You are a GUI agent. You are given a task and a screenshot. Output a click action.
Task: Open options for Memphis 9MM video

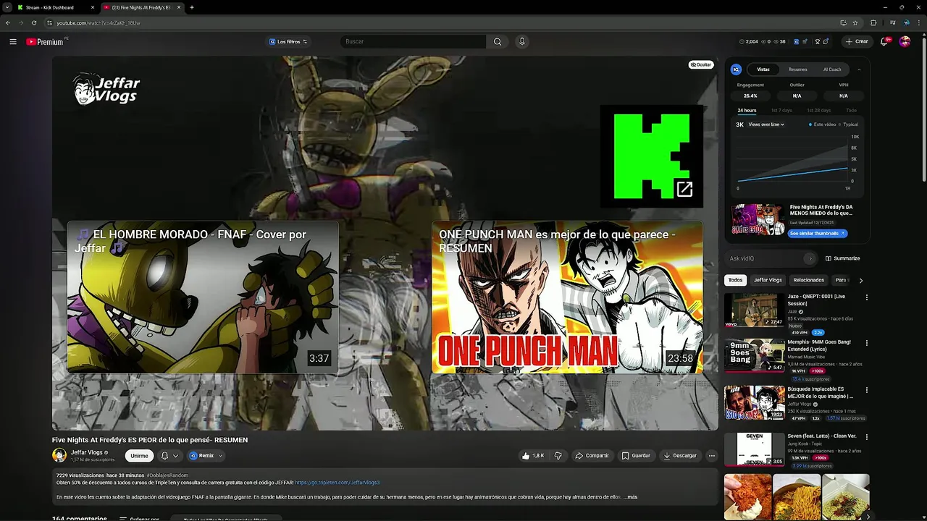866,343
